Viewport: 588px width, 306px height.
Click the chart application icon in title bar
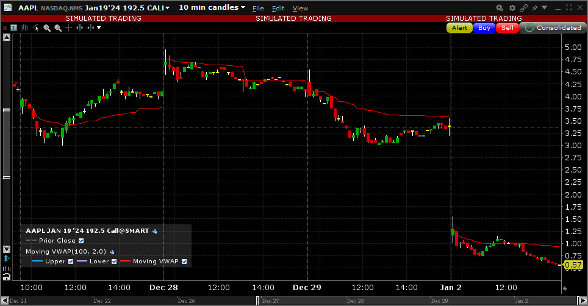pyautogui.click(x=7, y=7)
